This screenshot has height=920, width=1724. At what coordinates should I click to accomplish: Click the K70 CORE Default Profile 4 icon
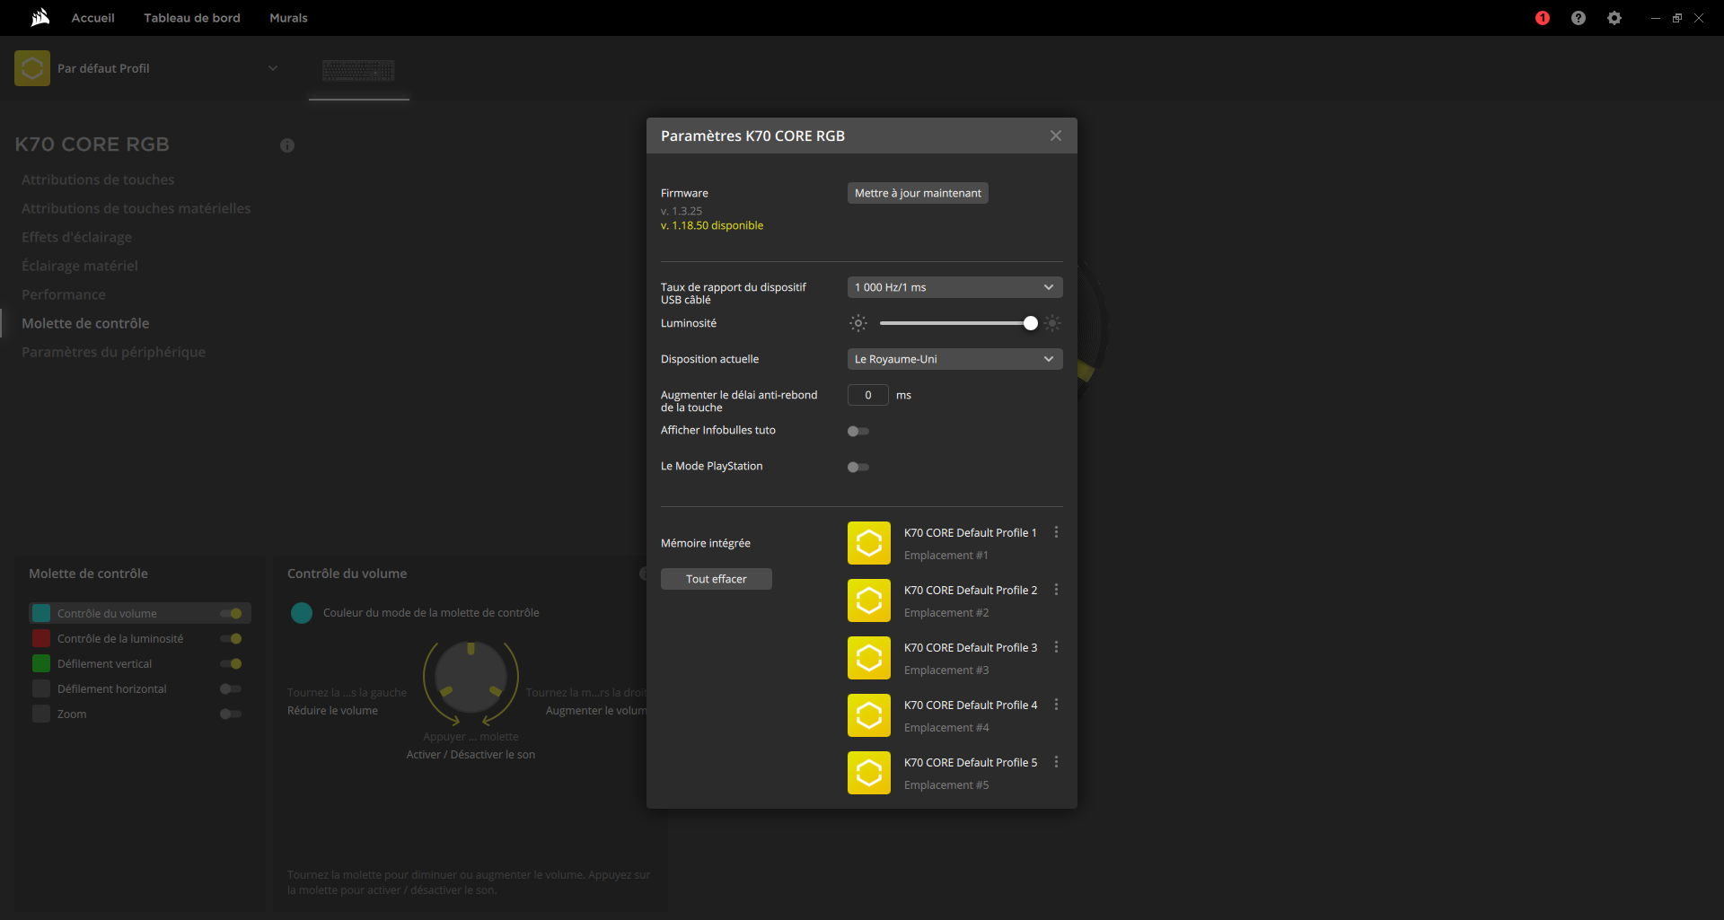coord(869,715)
